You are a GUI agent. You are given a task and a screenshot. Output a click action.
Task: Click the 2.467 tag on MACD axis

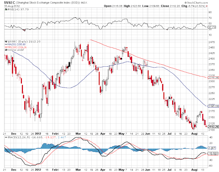[x=212, y=148]
